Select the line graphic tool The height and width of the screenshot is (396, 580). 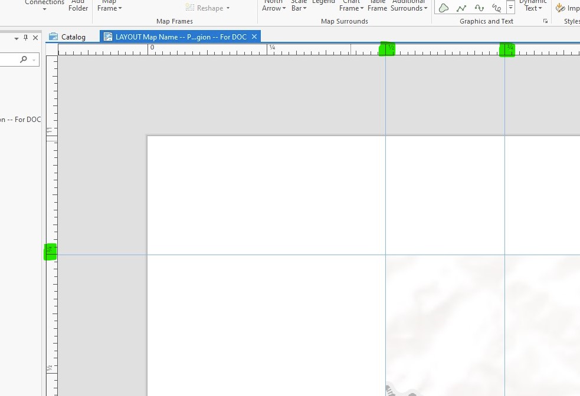(x=461, y=8)
